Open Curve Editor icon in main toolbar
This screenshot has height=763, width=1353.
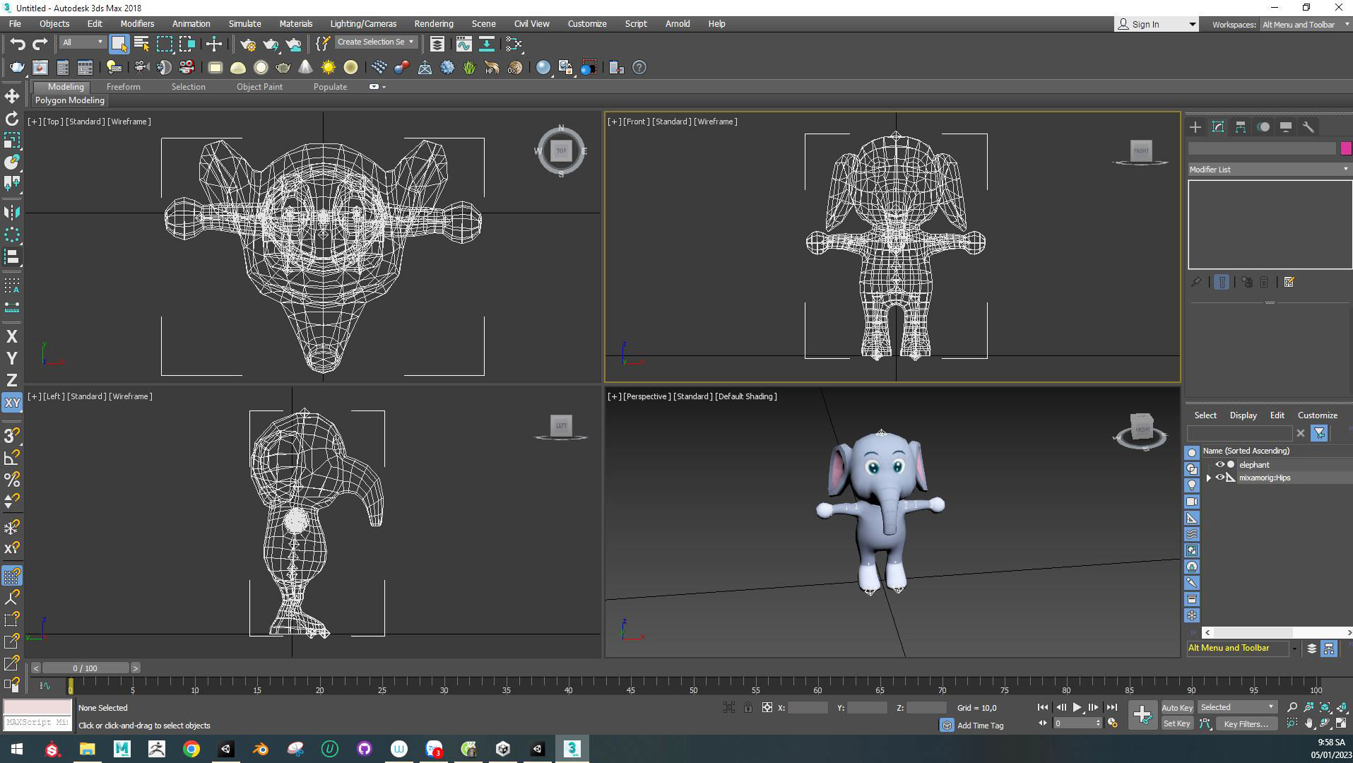pos(463,44)
